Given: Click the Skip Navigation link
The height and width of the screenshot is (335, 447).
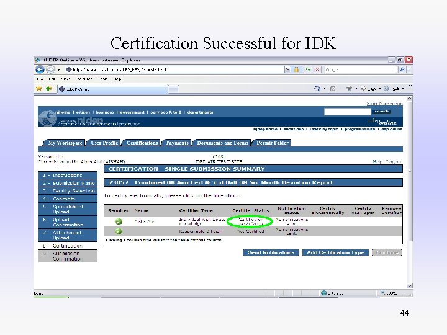Looking at the screenshot, I should coord(384,103).
